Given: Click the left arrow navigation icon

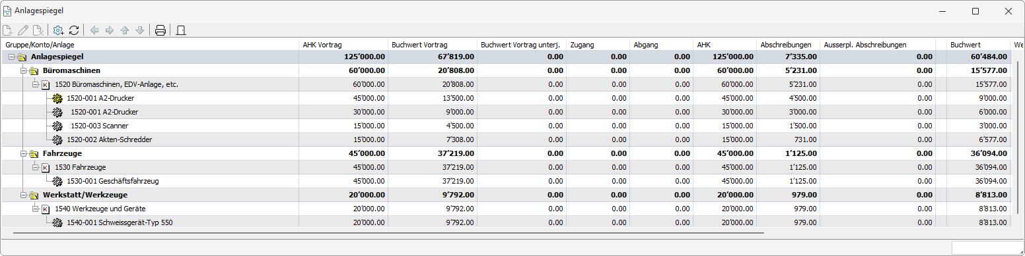Looking at the screenshot, I should pos(94,30).
